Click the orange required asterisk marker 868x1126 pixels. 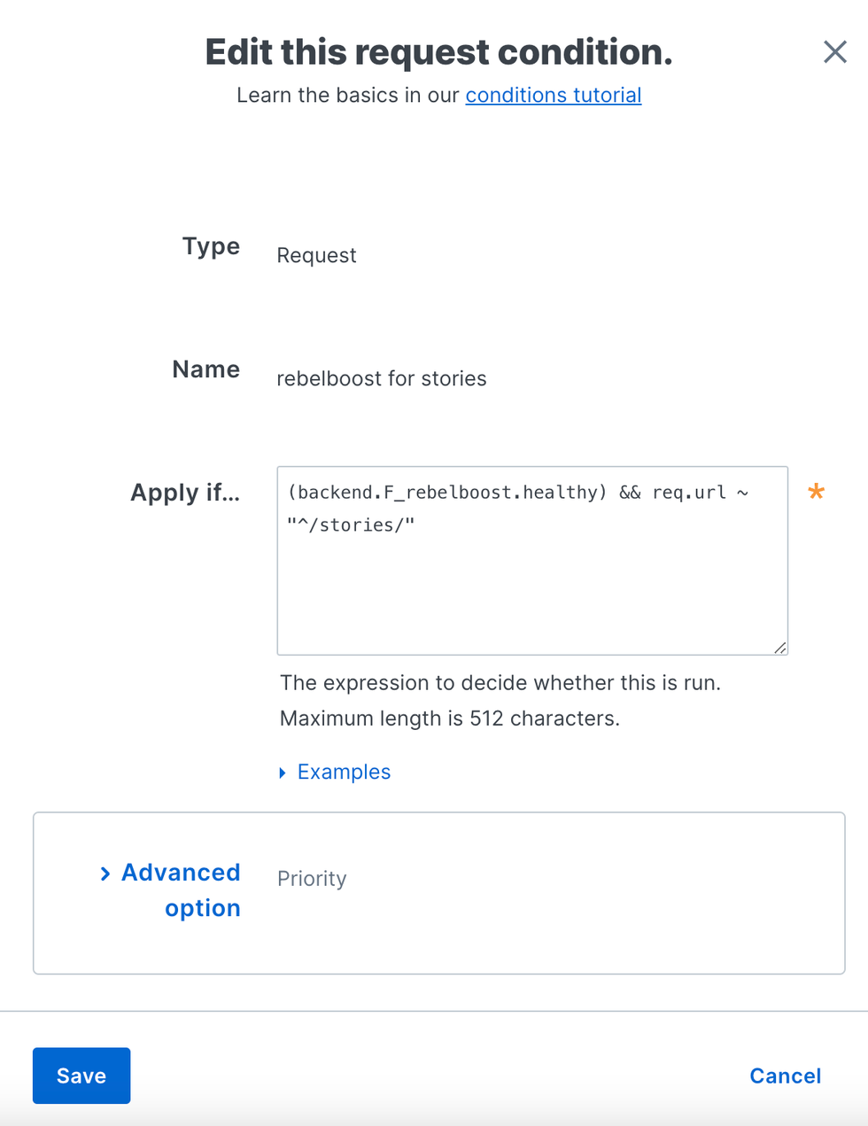816,492
